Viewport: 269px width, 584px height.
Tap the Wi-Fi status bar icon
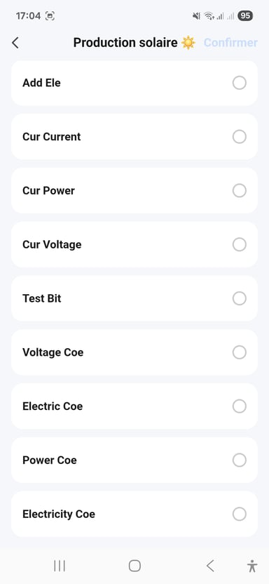click(x=209, y=16)
